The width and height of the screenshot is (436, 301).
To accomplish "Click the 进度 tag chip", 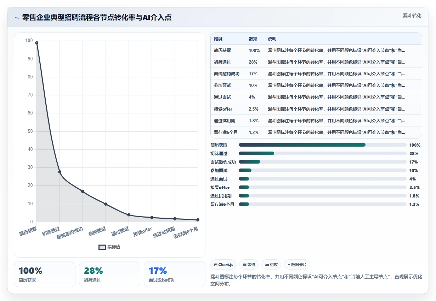I will point(271,265).
